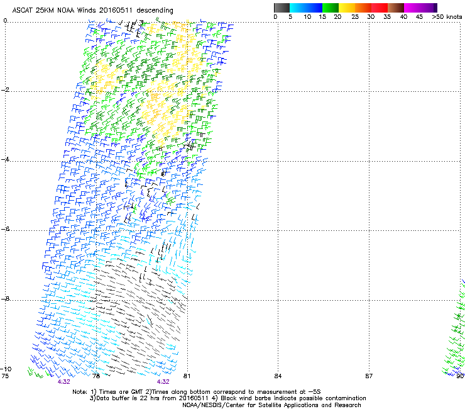Click the gray 0-5 knots color swatch
Image resolution: width=465 pixels, height=409 pixels.
(282, 8)
